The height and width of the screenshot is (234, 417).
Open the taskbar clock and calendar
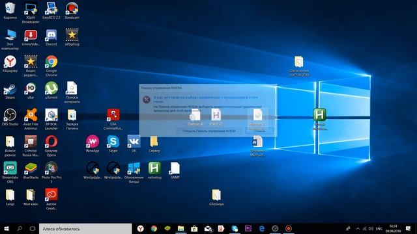click(x=393, y=228)
